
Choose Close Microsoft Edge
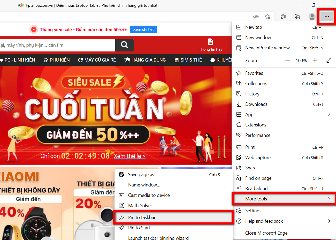coord(284,233)
